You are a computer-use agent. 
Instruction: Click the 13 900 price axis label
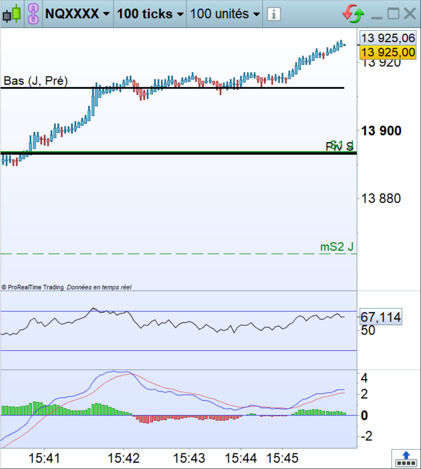point(381,131)
